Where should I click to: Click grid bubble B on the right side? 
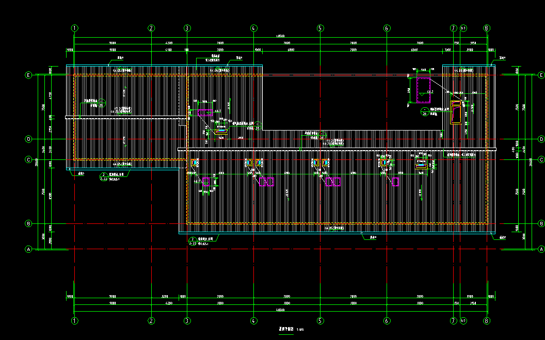tap(541, 223)
